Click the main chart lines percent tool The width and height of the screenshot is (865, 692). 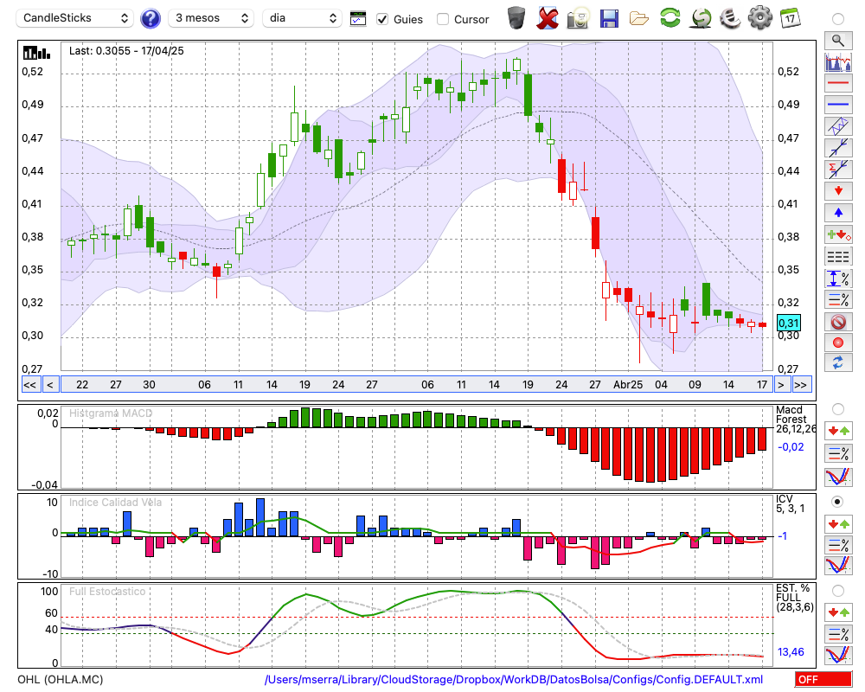[x=838, y=299]
